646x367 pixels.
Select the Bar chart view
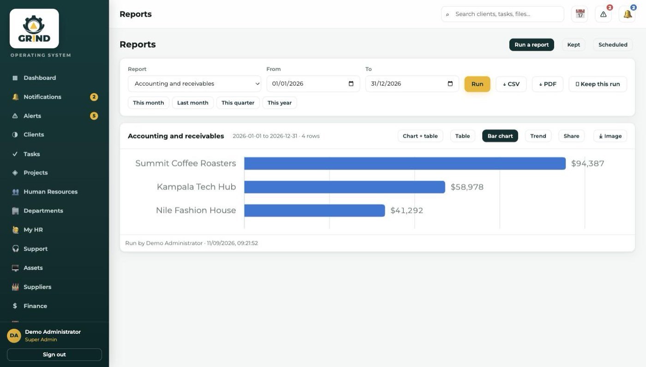pos(500,136)
